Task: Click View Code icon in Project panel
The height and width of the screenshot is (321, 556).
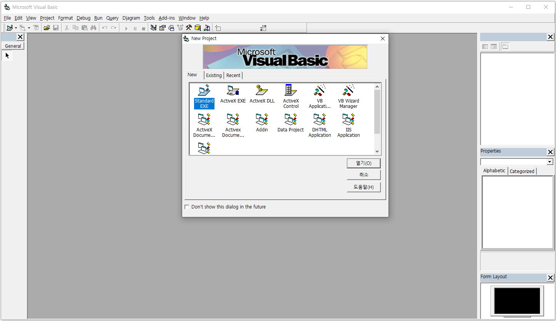Action: click(485, 47)
